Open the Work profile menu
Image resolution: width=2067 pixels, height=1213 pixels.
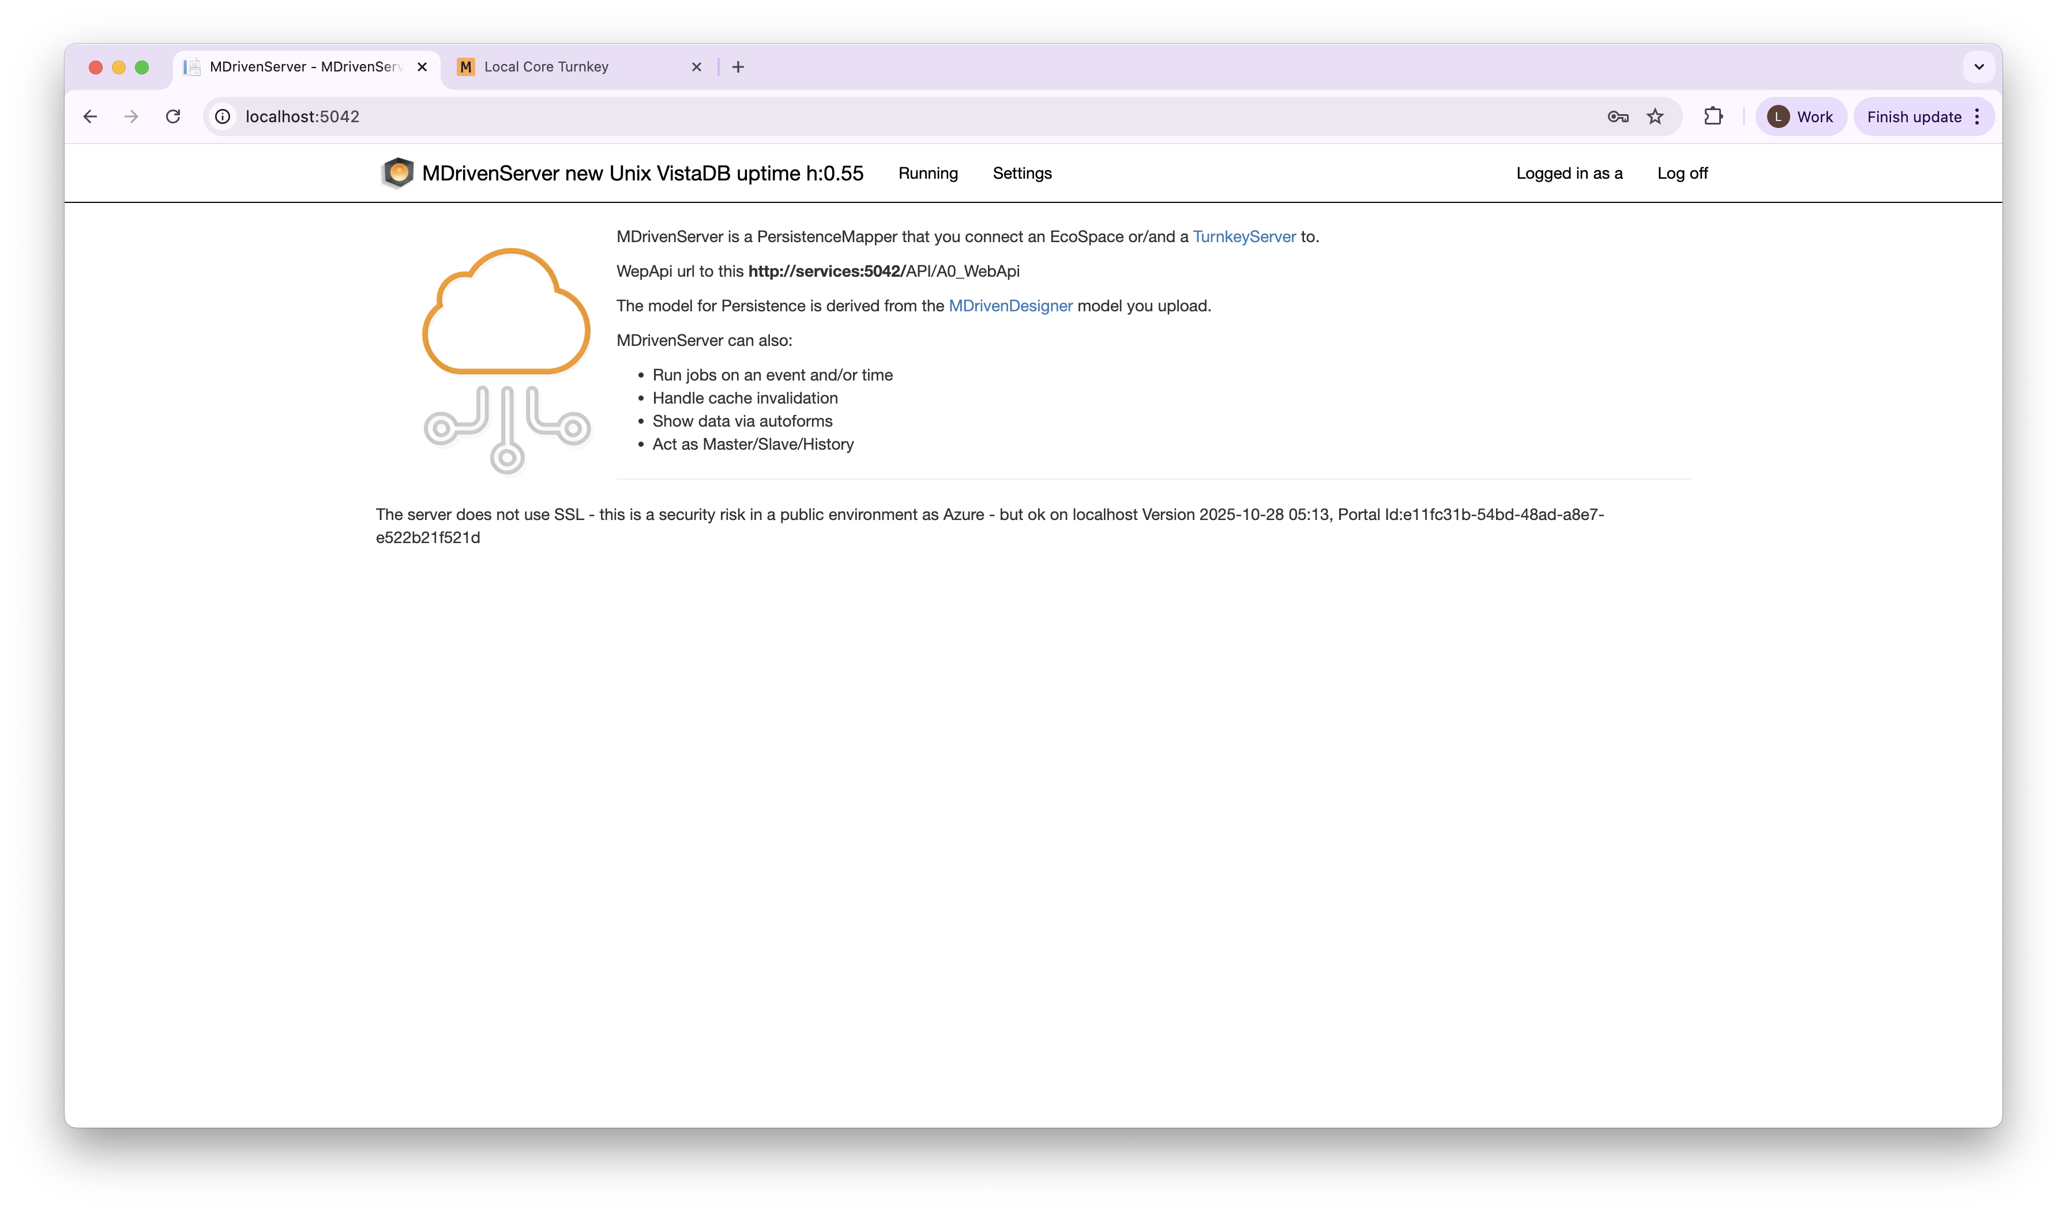[x=1801, y=116]
